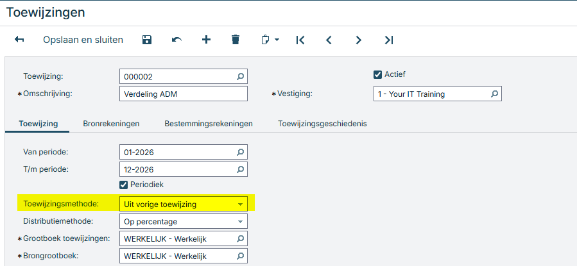Switch to the Toewijzing tab
The width and height of the screenshot is (577, 266).
coord(39,124)
